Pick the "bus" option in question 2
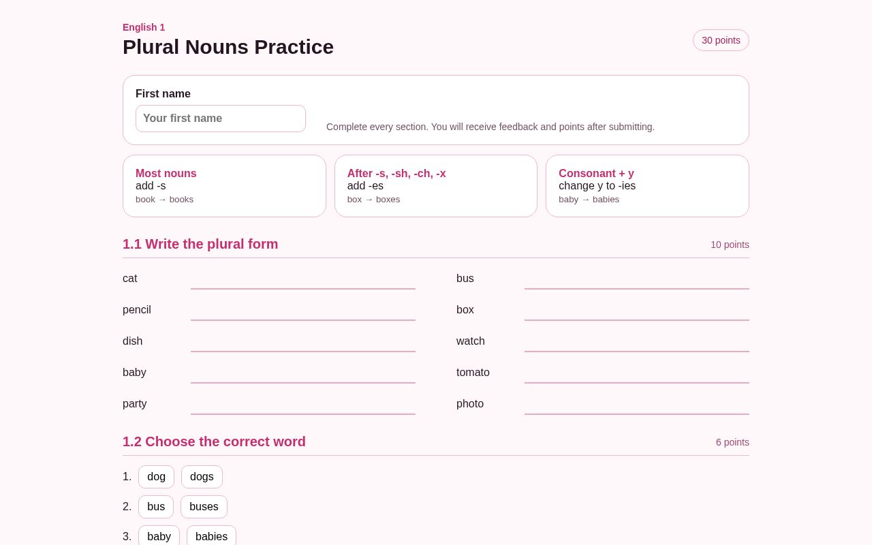872x545 pixels. tap(156, 507)
